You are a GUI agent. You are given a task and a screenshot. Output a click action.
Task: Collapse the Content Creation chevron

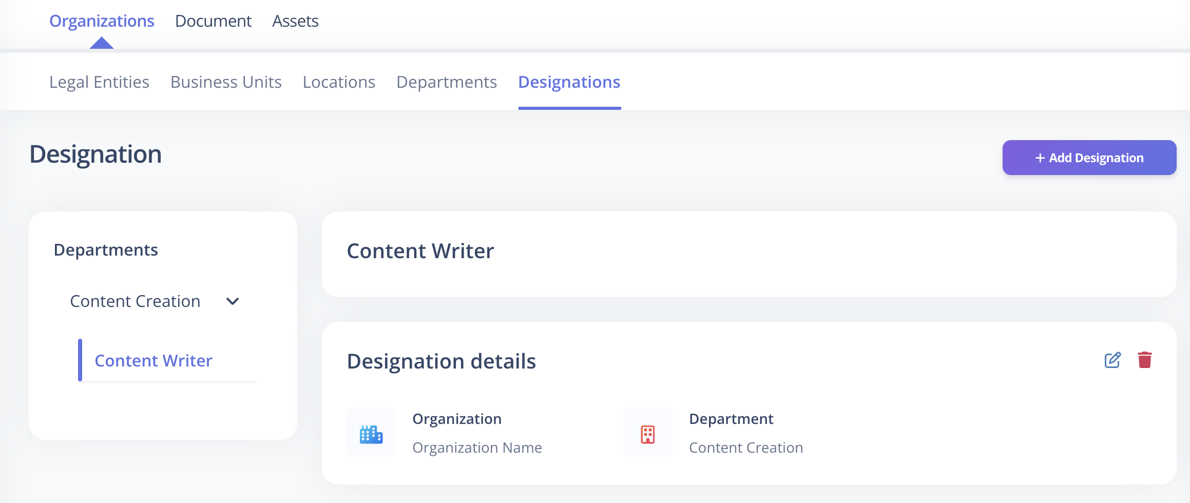(x=233, y=301)
